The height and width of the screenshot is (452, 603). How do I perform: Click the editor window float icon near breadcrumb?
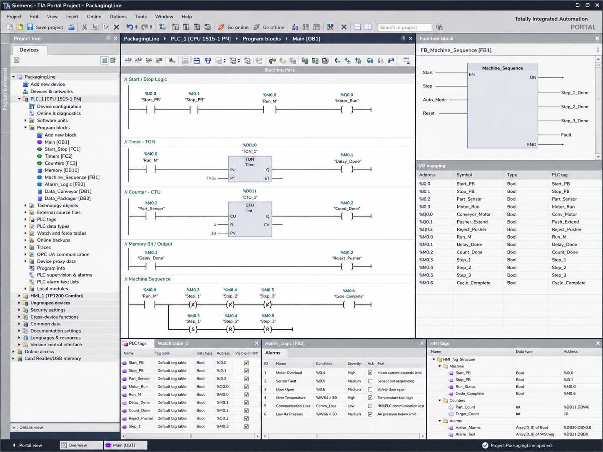click(x=403, y=38)
